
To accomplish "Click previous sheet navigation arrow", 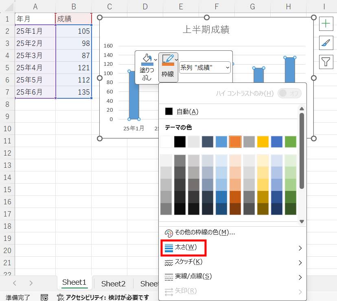I will [x=15, y=283].
